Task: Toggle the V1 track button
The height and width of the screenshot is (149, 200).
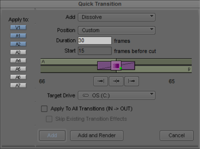Action: [x=18, y=27]
